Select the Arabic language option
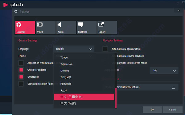Image resolution: width=185 pixels, height=115 pixels. point(84,90)
